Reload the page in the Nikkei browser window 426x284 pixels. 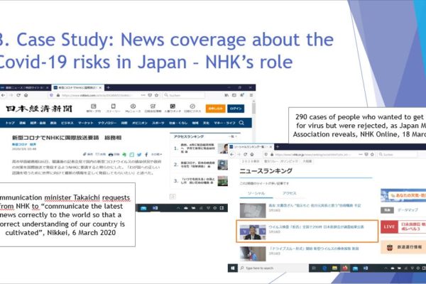[x=18, y=95]
